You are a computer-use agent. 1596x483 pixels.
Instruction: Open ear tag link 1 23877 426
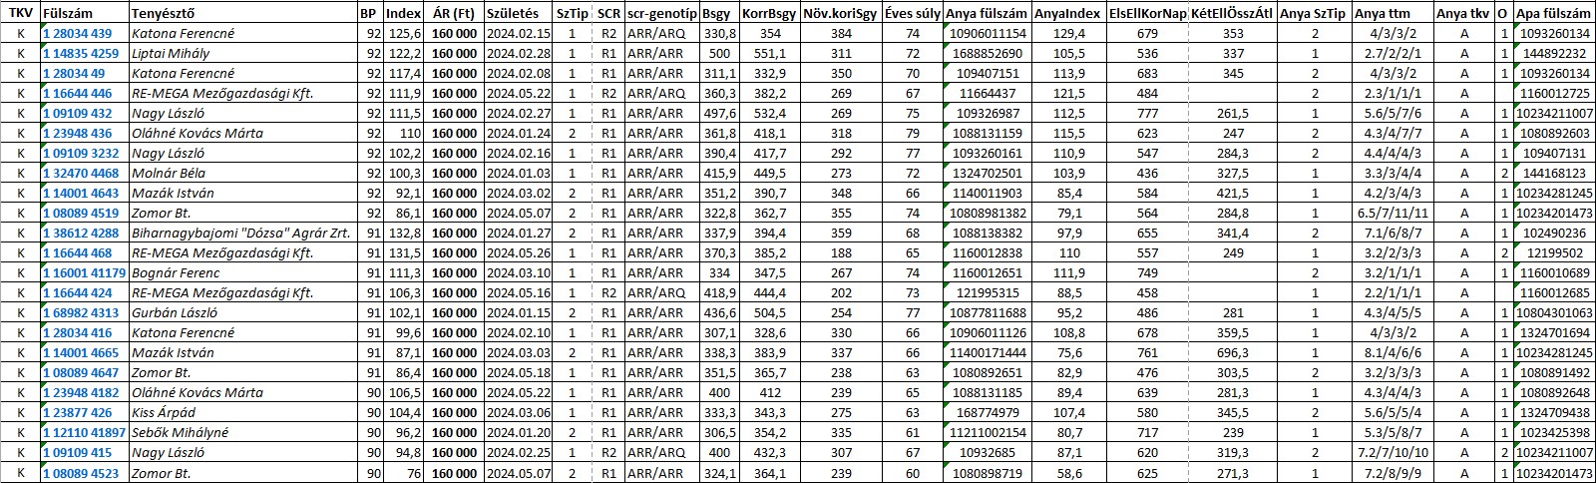point(78,413)
